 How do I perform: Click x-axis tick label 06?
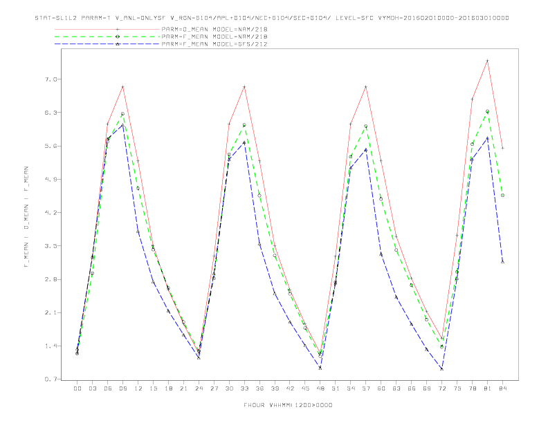point(108,388)
